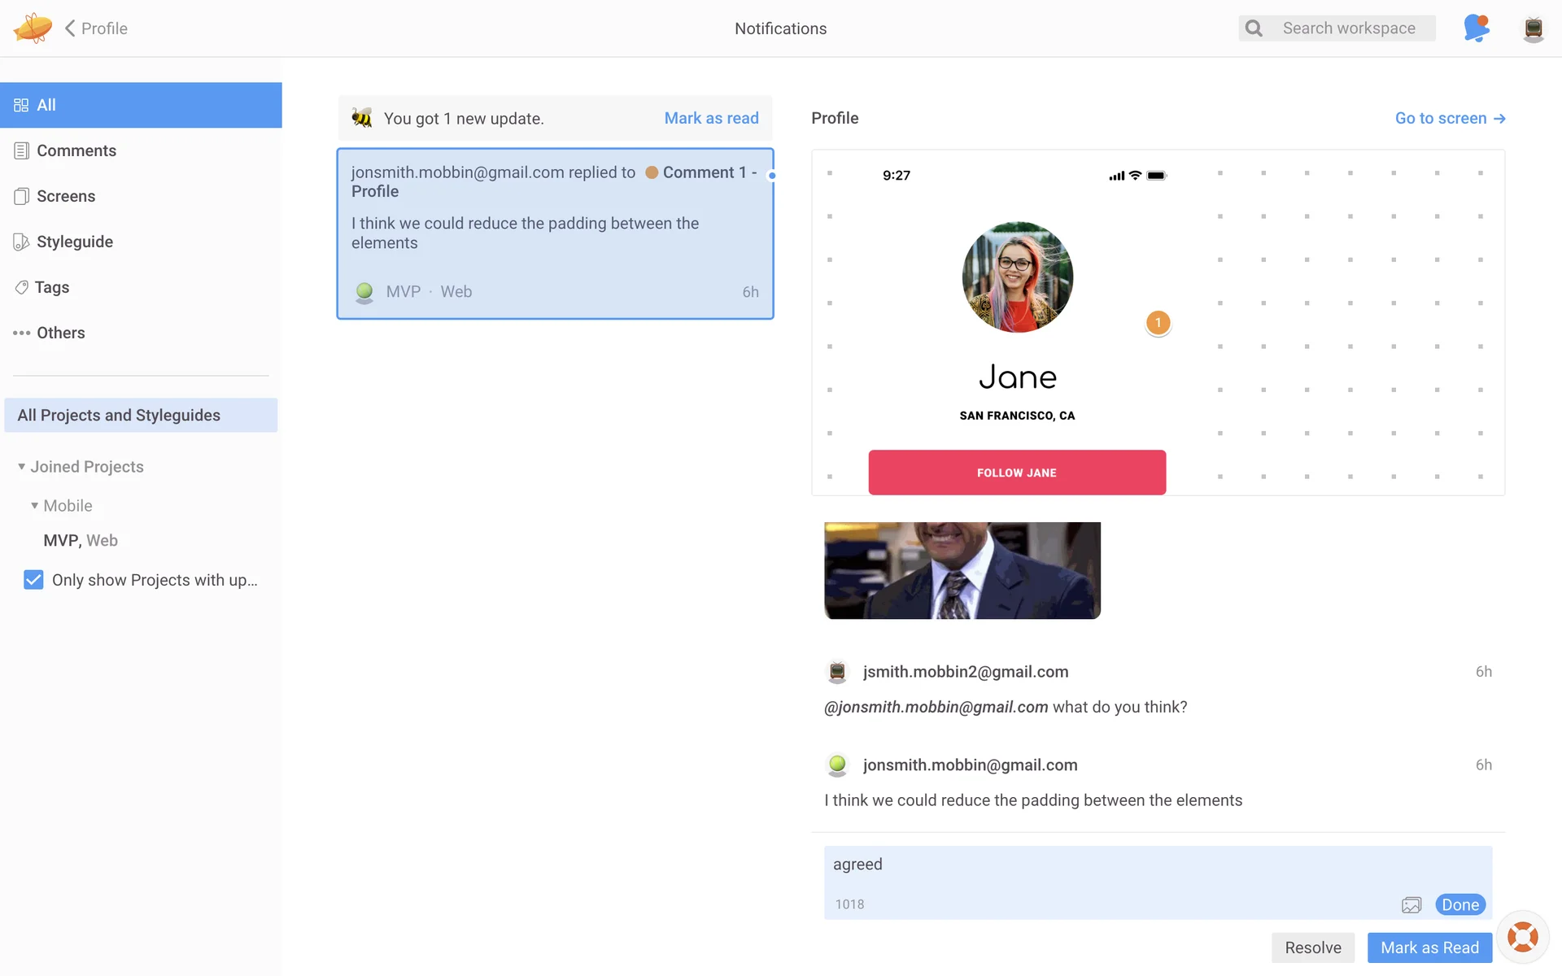Open the notifications bell icon
1562x976 pixels.
1476,28
